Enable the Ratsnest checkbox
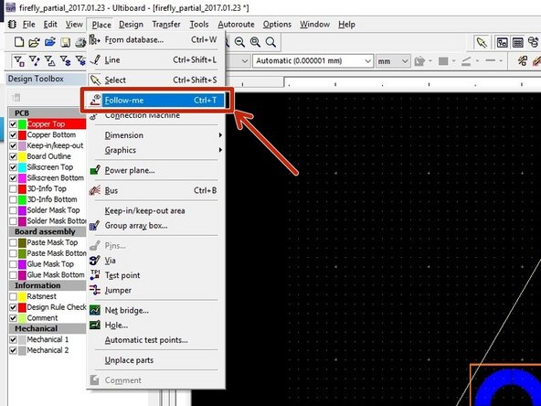The width and height of the screenshot is (541, 406). 13,296
